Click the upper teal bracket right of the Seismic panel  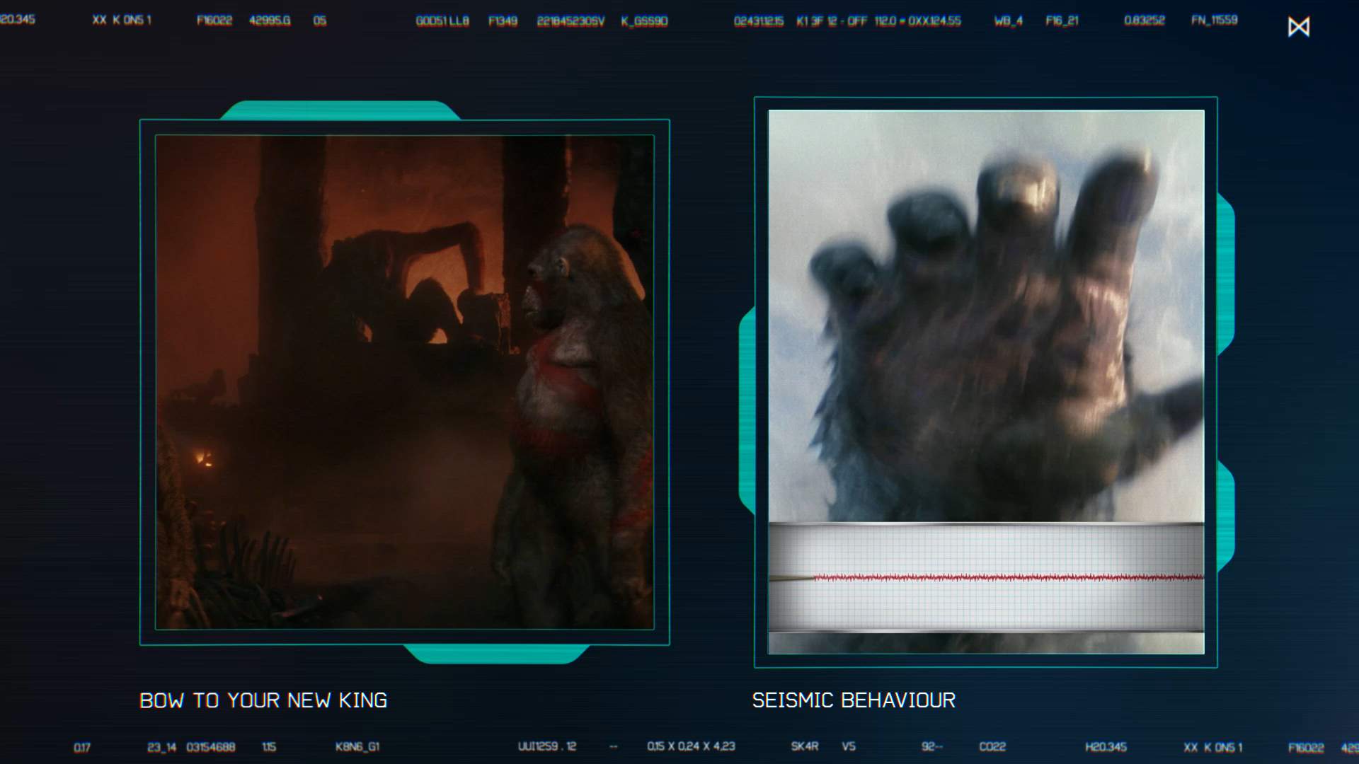pos(1226,274)
